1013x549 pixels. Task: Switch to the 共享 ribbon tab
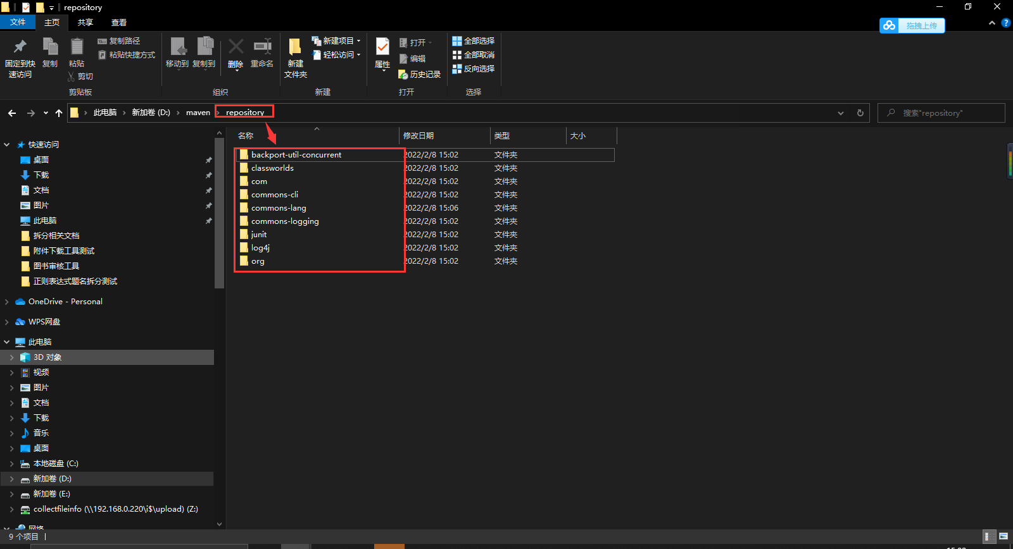coord(85,22)
